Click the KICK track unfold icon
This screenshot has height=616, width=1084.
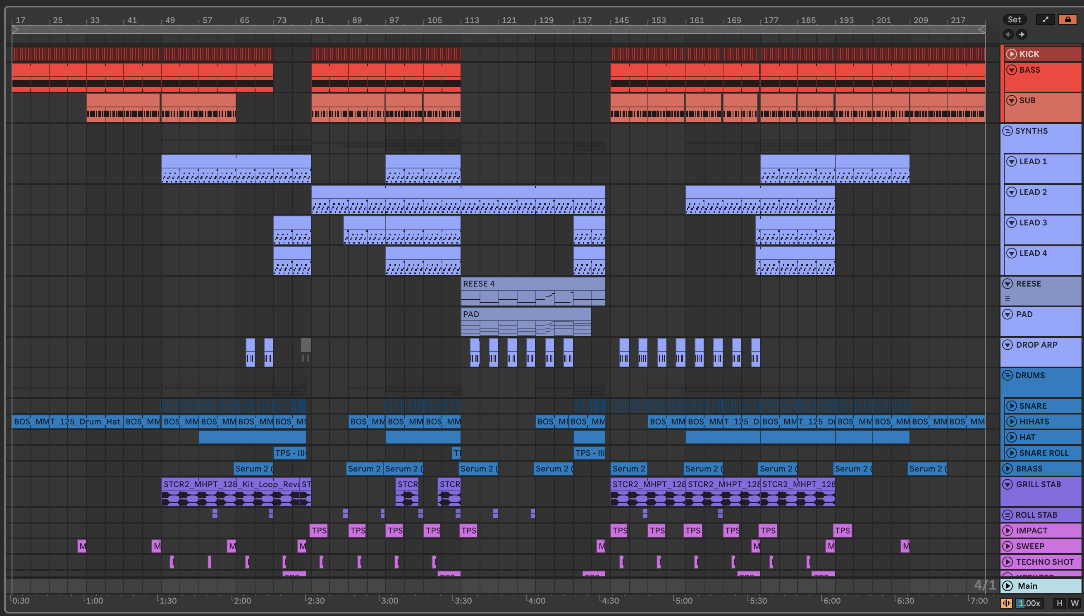coord(1012,54)
